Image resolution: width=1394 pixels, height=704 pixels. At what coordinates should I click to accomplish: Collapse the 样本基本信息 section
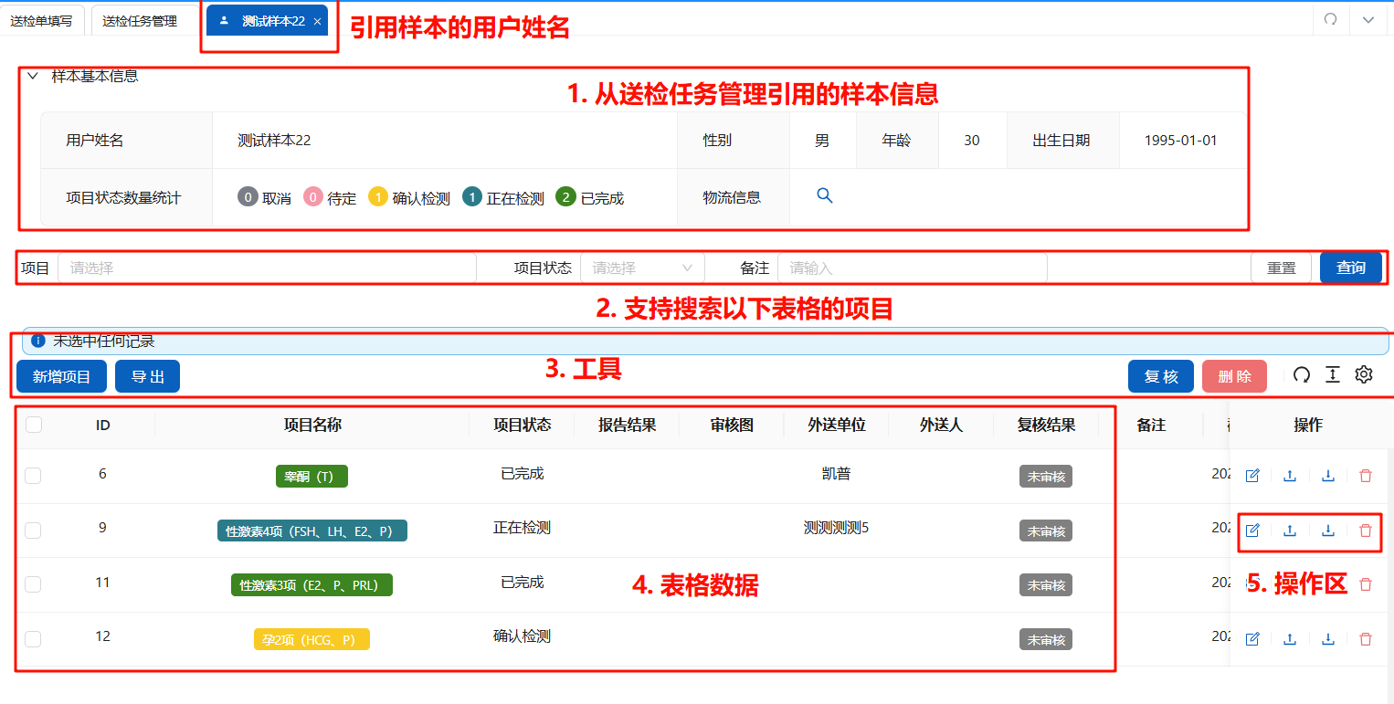click(33, 77)
